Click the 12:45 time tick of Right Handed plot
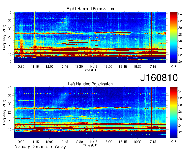This screenshot has height=150, width=185. pyautogui.click(x=64, y=67)
